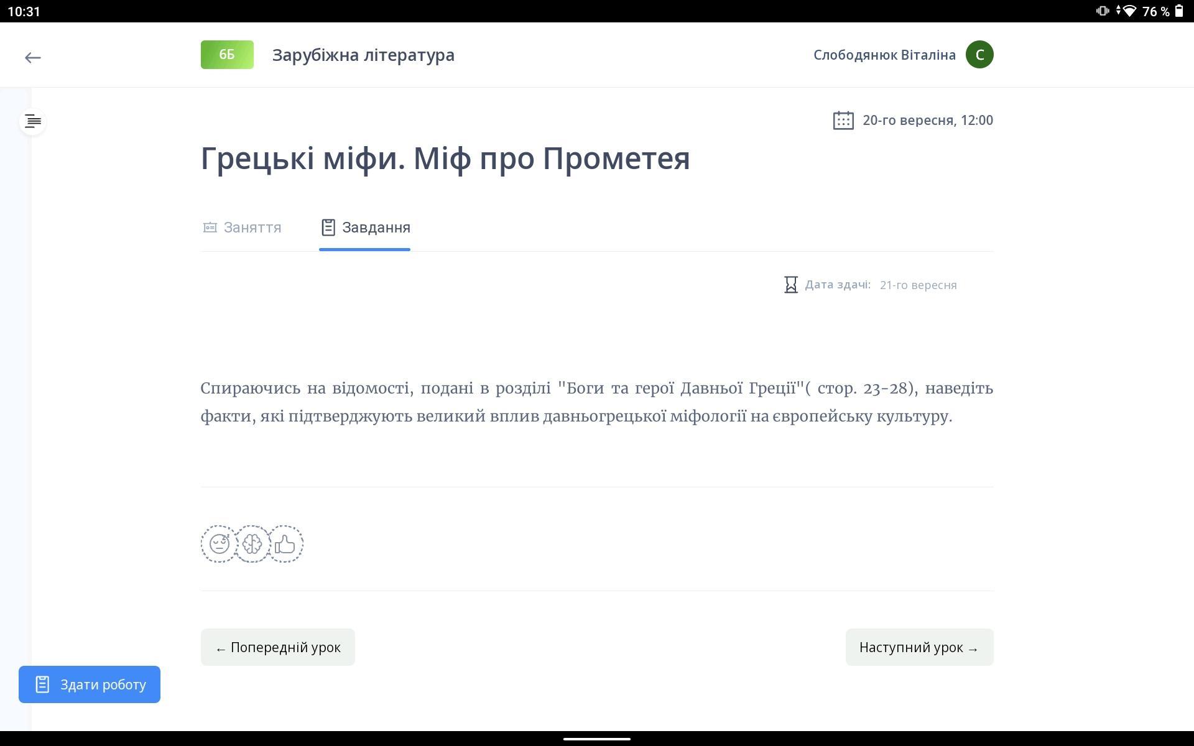
Task: Click the green 6Б class badge
Action: tap(227, 55)
